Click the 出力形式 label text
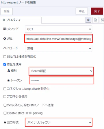 (x=13, y=122)
